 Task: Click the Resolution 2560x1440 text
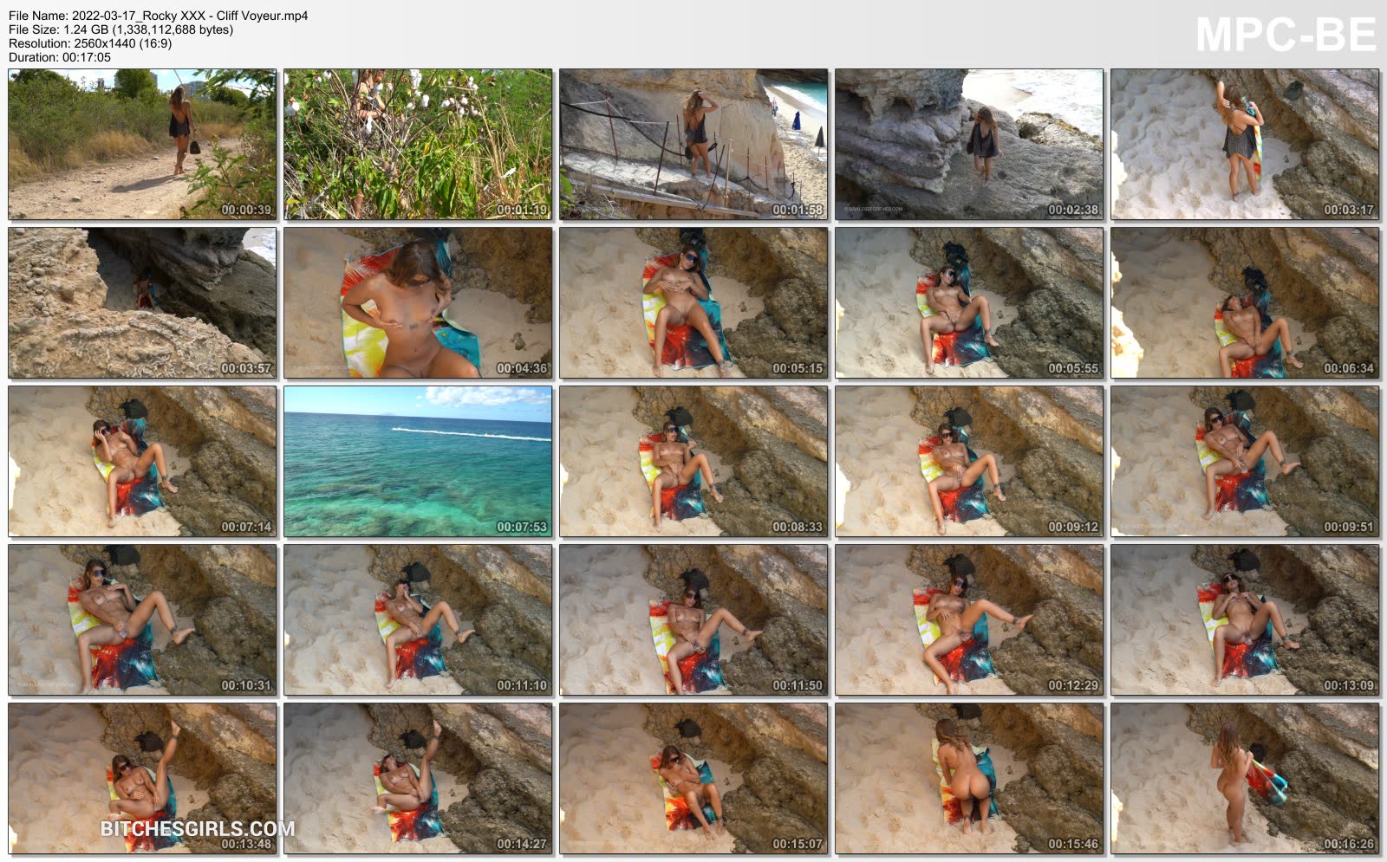90,43
